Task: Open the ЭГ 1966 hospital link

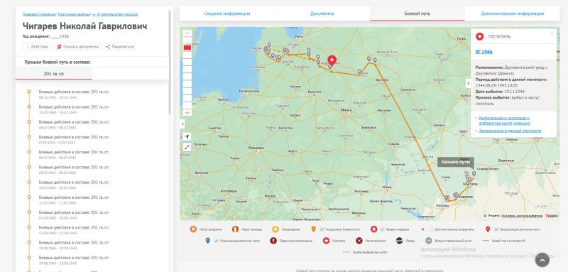Action: click(484, 52)
